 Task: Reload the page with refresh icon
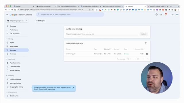point(12,10)
